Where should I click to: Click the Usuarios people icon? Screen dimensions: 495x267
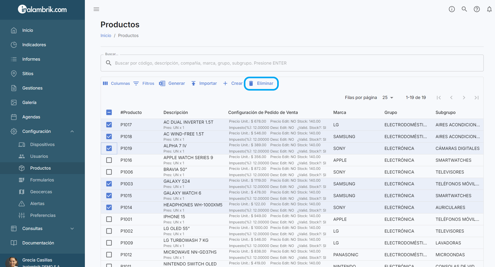click(x=22, y=156)
